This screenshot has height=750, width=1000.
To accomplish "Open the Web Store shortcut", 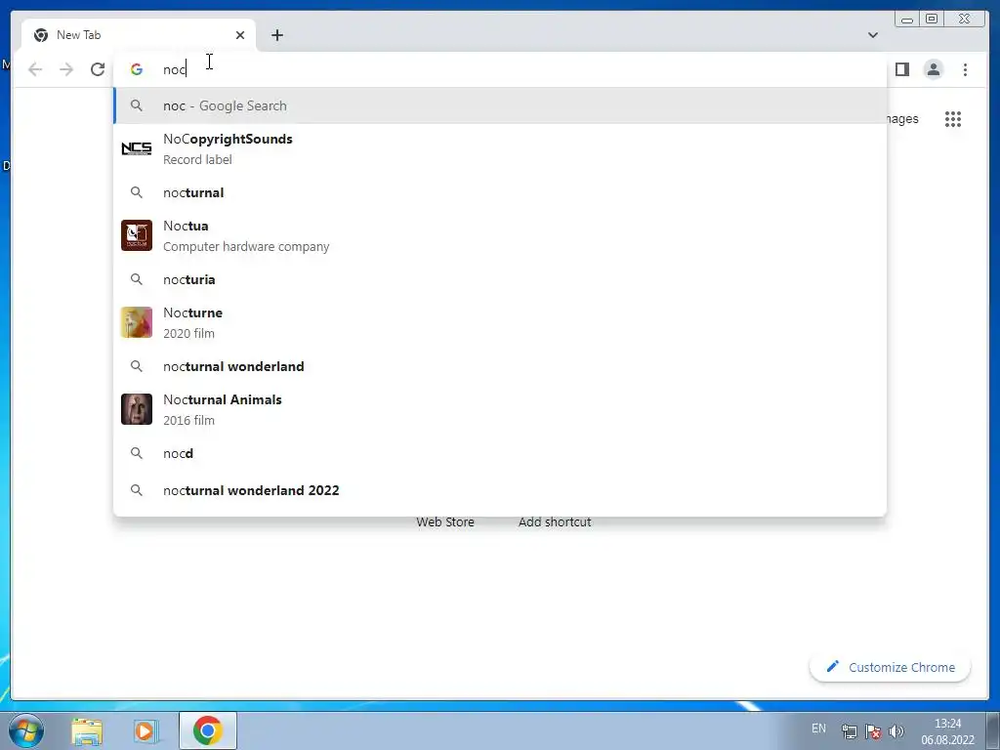I will [x=445, y=521].
